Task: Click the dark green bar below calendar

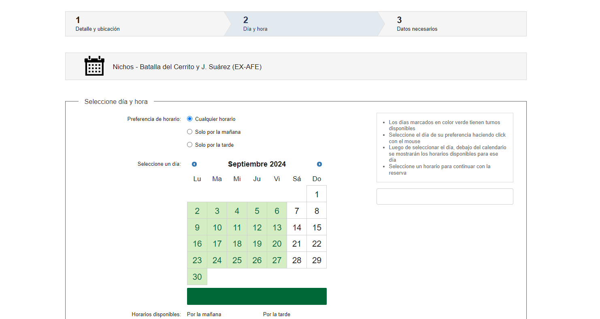Action: tap(257, 296)
